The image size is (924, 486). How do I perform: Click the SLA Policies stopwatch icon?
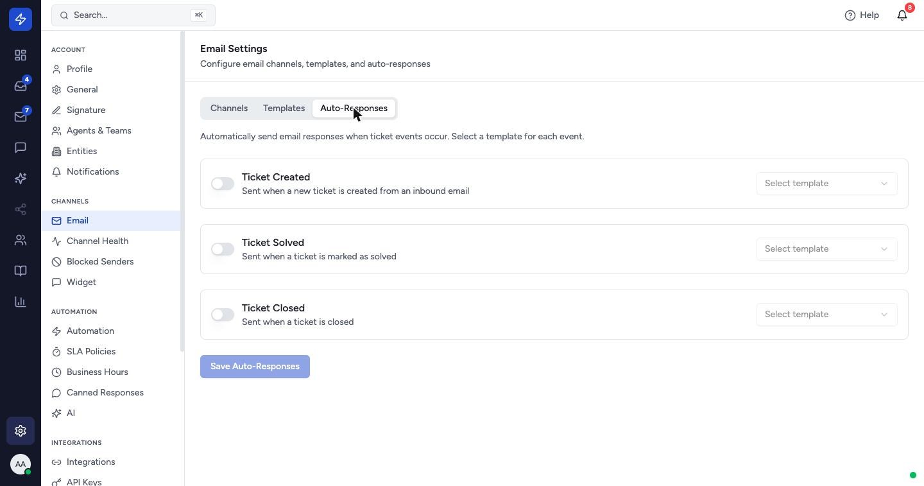click(x=56, y=351)
